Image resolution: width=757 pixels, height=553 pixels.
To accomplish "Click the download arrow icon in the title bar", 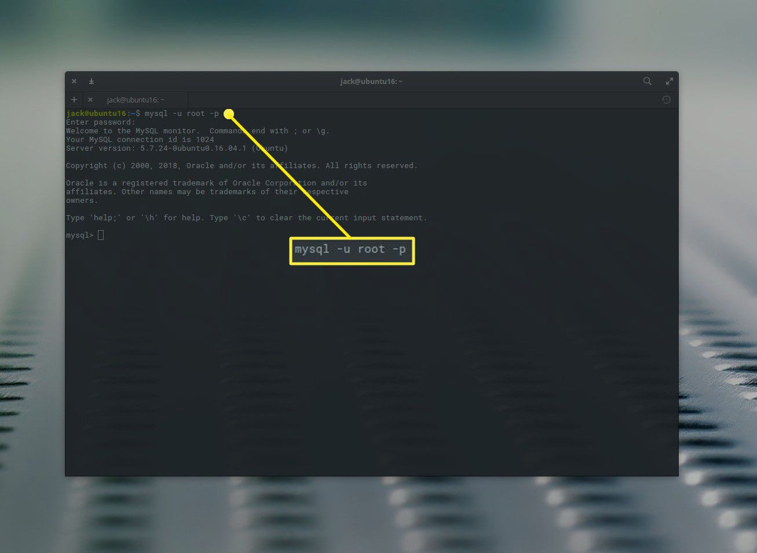I will [92, 81].
